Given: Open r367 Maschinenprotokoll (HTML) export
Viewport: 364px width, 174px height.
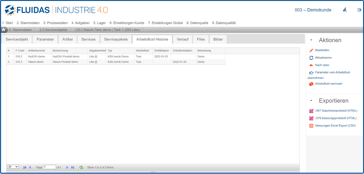Looking at the screenshot, I should [336, 111].
